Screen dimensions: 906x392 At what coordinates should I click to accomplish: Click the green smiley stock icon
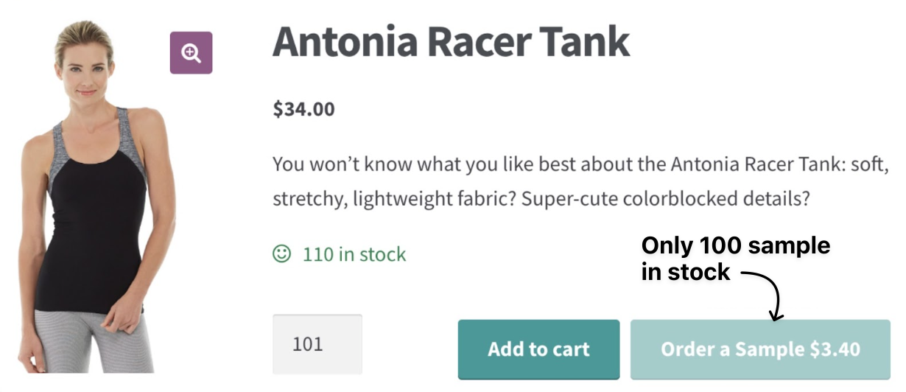click(x=281, y=254)
